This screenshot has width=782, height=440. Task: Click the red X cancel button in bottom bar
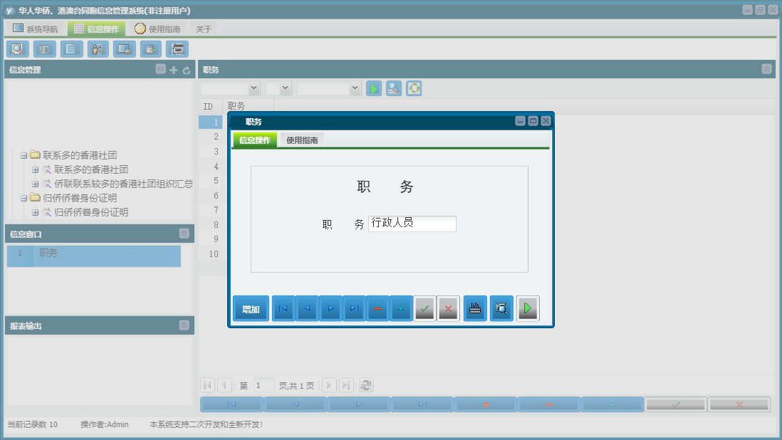pos(739,404)
